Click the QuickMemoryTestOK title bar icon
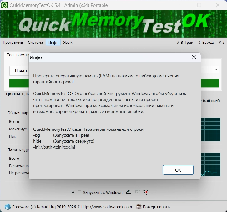Viewport: 227px width, 212px height. [x=4, y=5]
